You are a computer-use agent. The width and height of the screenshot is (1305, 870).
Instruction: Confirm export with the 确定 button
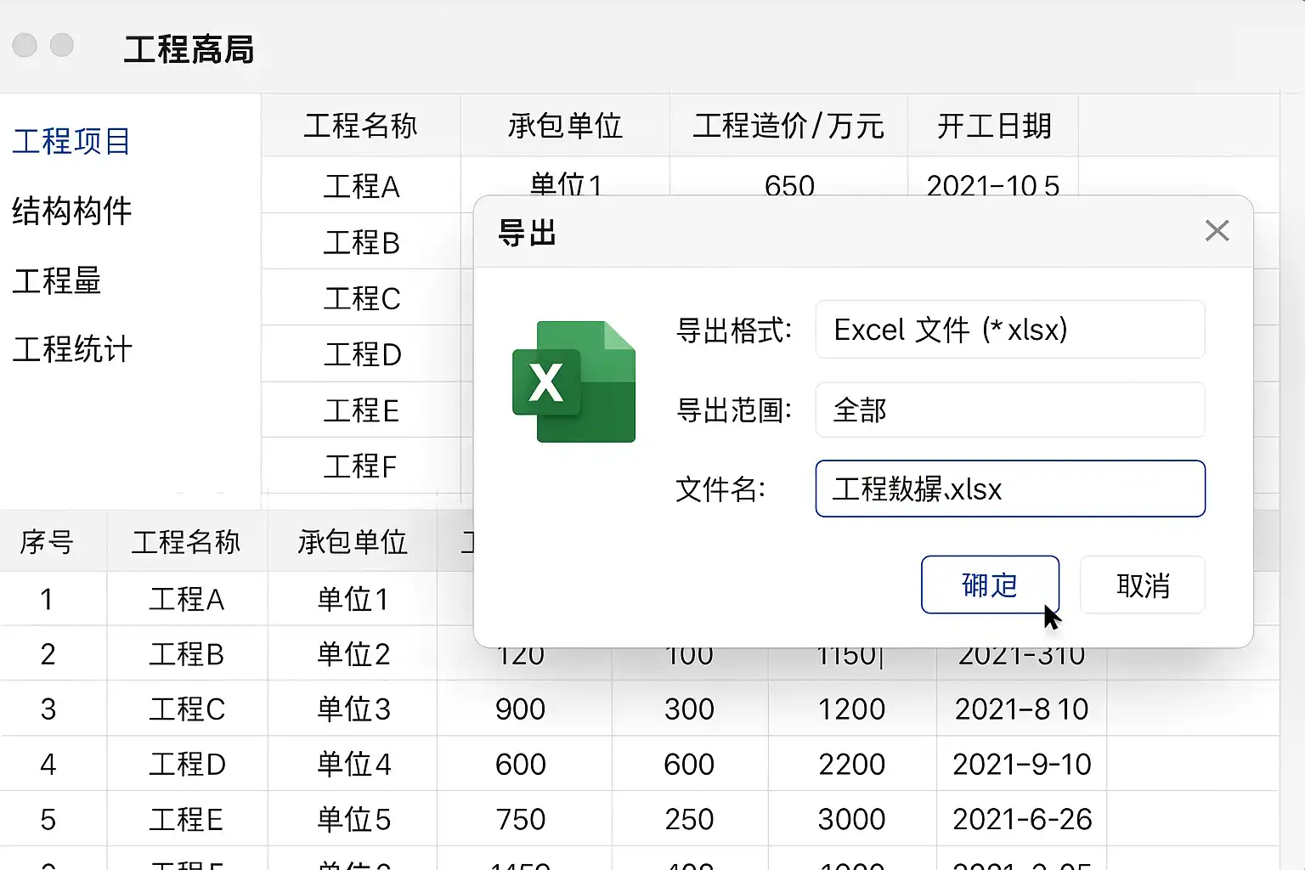pos(990,585)
